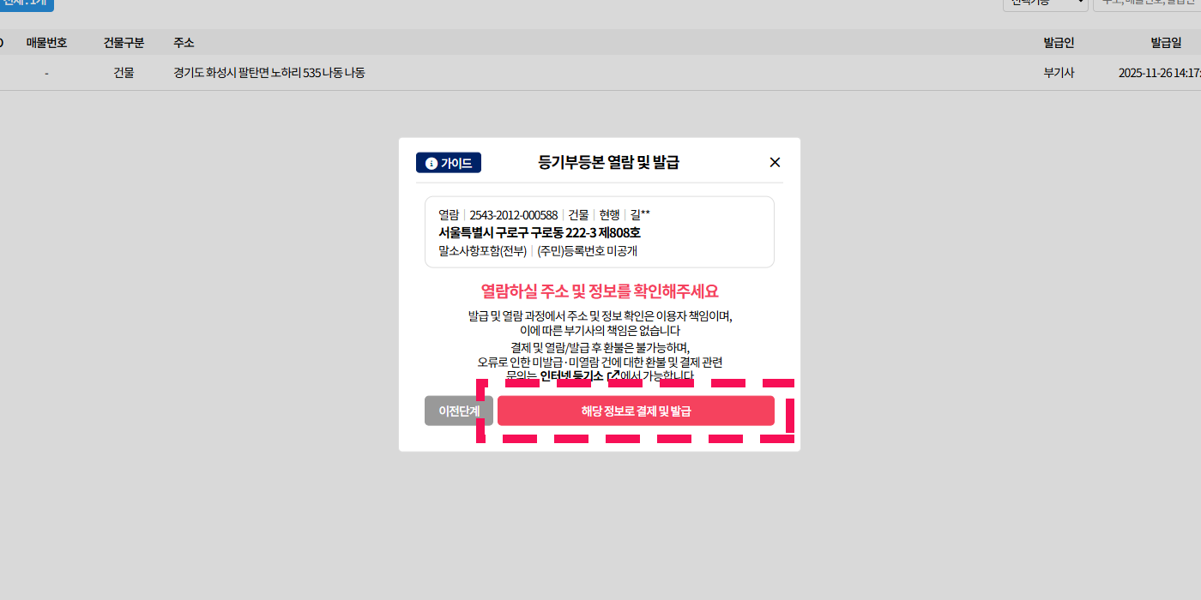Close the 등기부등본 열람 및 발급 dialog
The width and height of the screenshot is (1201, 600).
point(775,162)
